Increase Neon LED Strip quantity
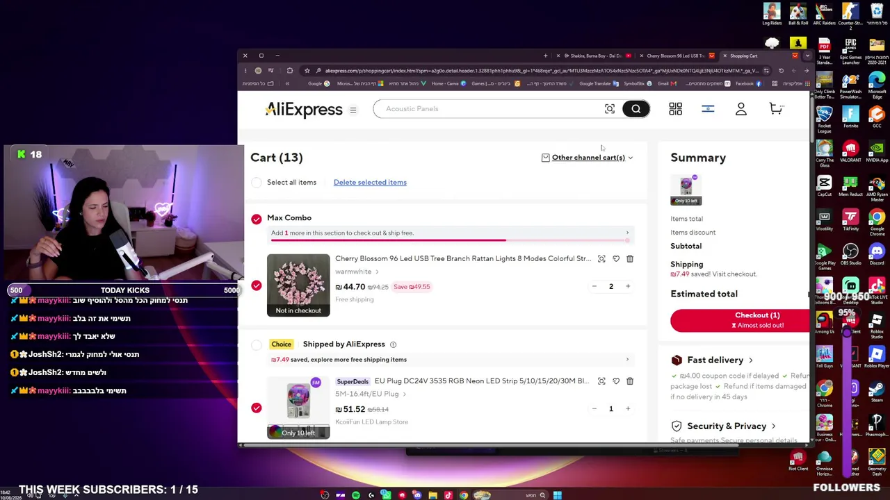890x500 pixels. tap(627, 408)
